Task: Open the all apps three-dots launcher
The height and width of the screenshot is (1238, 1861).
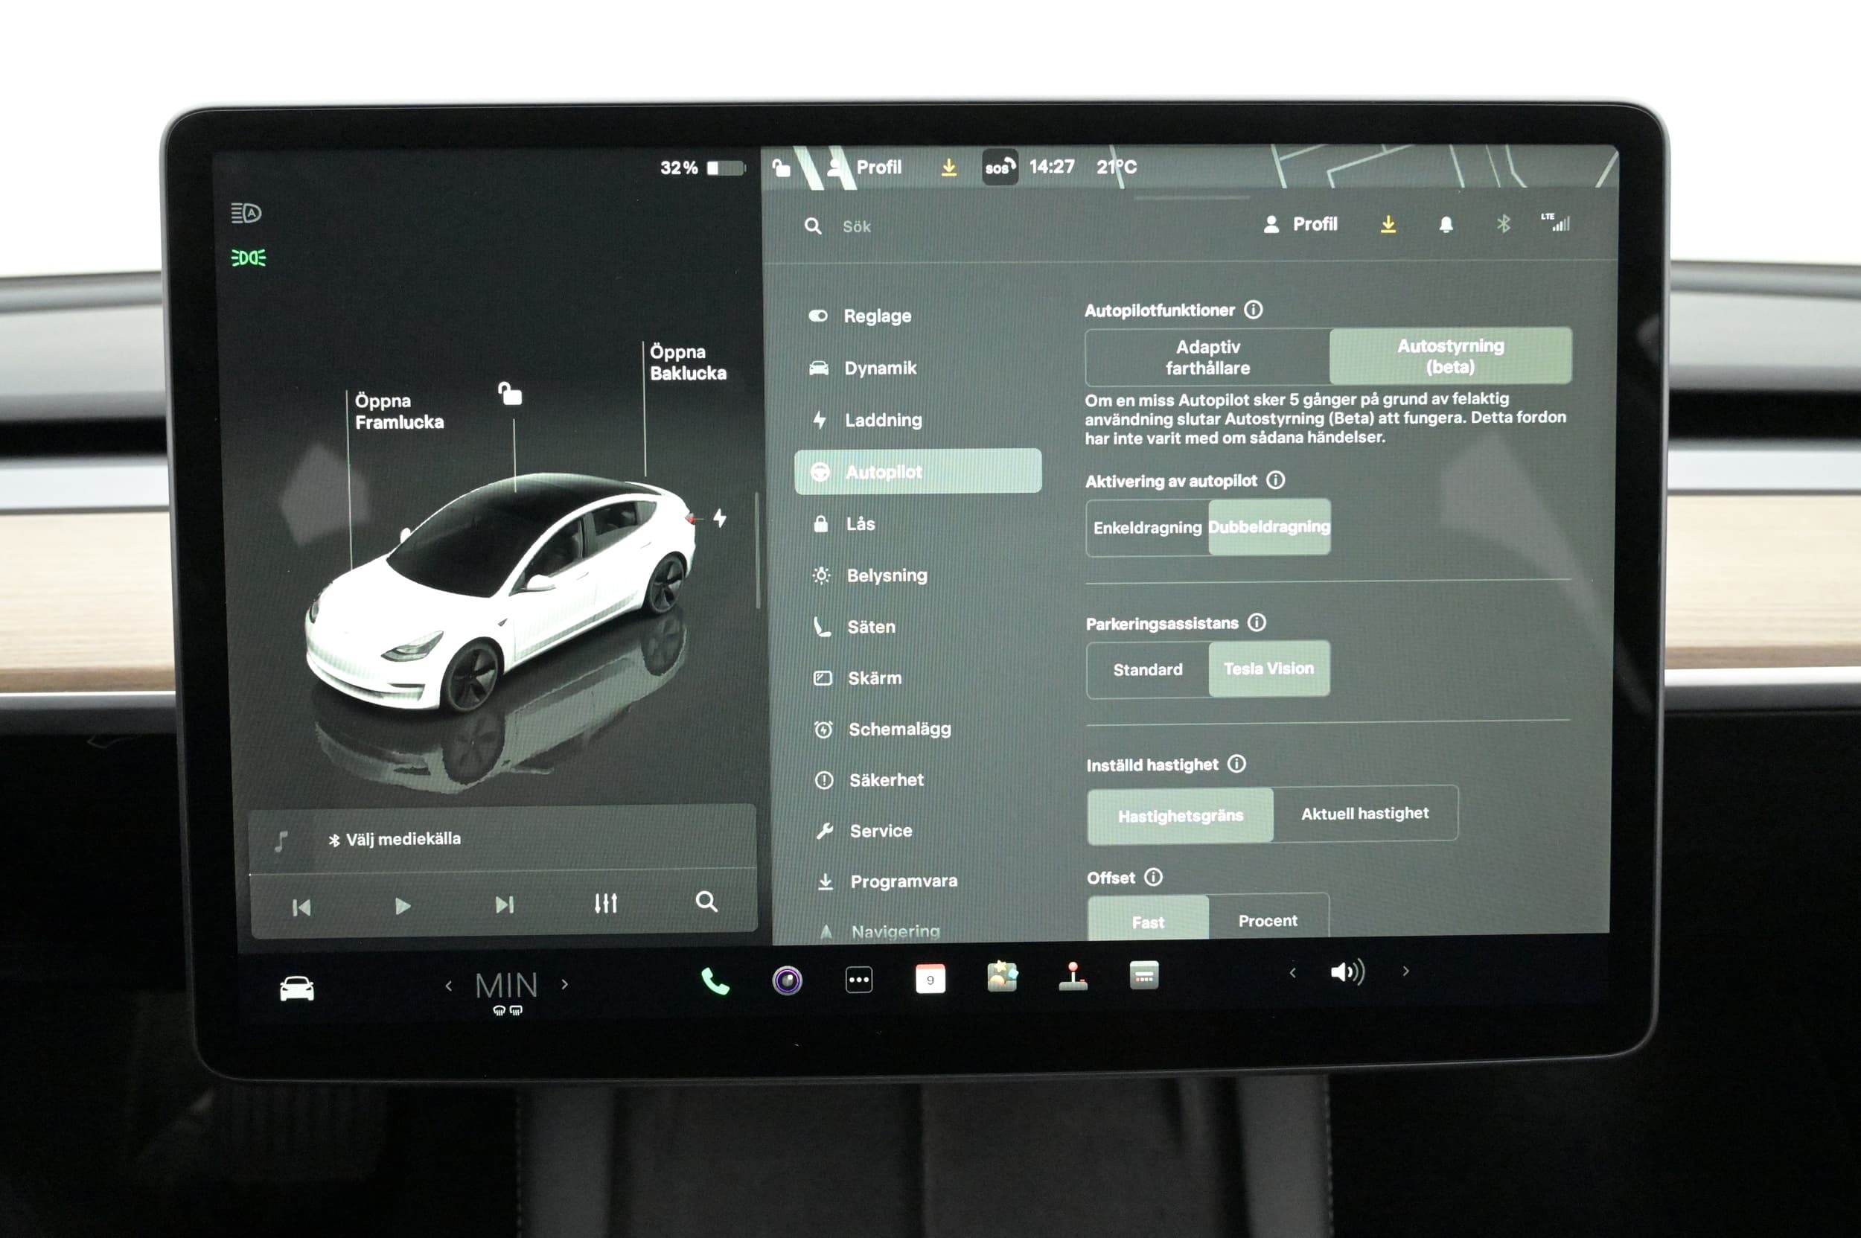Action: pos(859,980)
